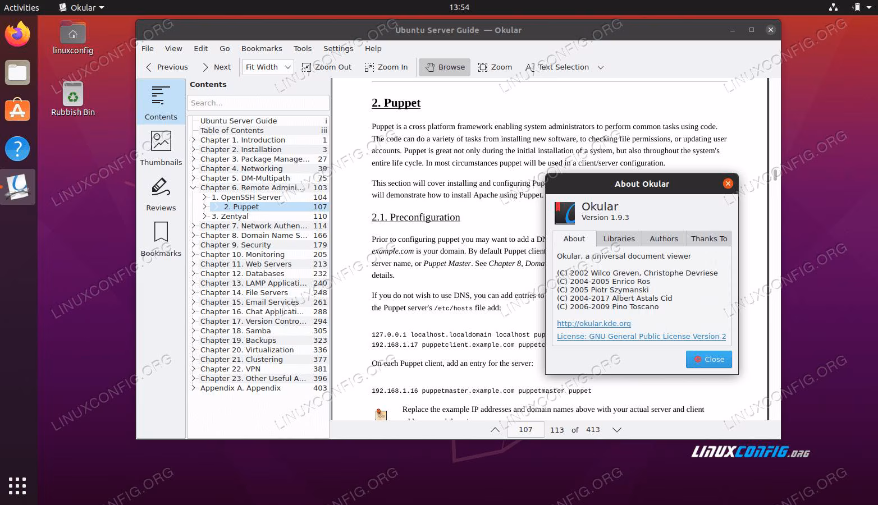This screenshot has height=505, width=878.
Task: Click the page number input field
Action: coord(525,430)
